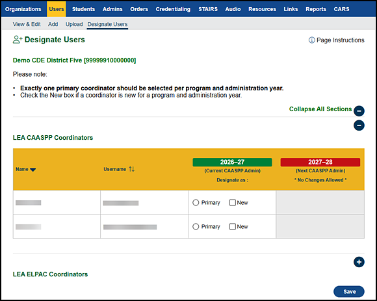The width and height of the screenshot is (377, 301).
Task: Open the Links menu
Action: click(291, 9)
